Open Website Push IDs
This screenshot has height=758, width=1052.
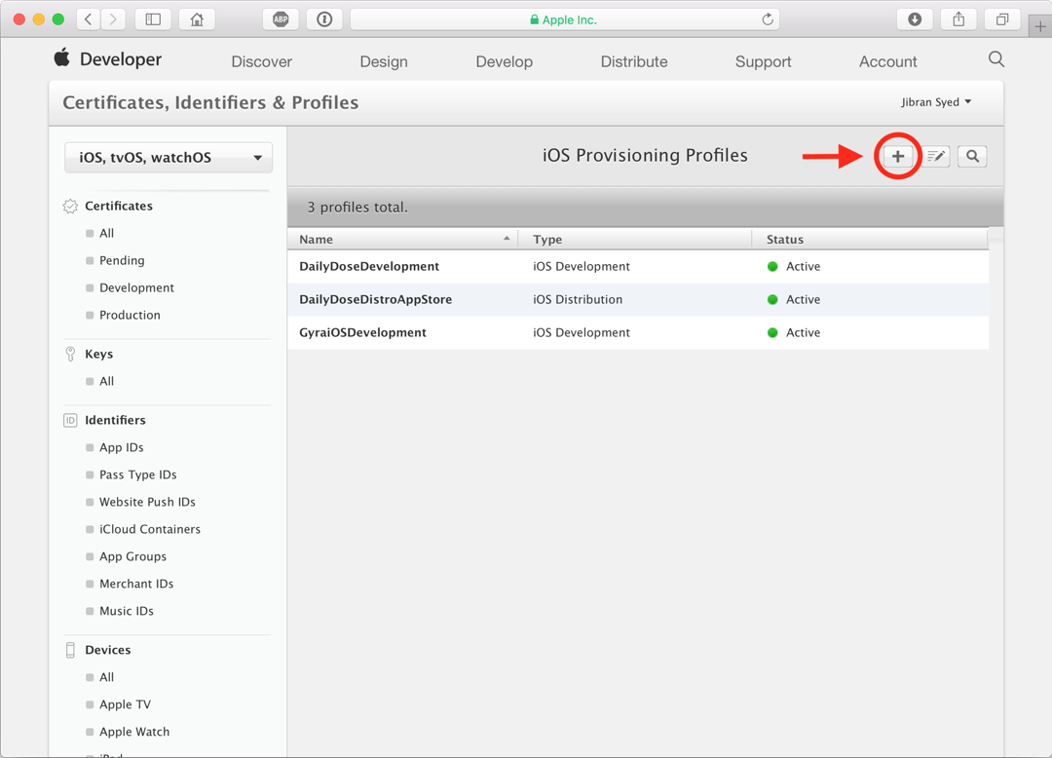(148, 502)
